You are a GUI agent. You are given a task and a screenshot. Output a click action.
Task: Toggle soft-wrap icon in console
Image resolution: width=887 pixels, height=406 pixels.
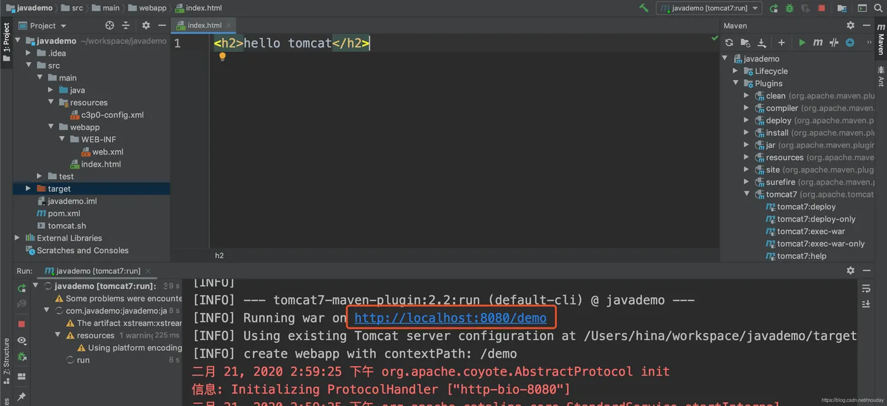(866, 289)
